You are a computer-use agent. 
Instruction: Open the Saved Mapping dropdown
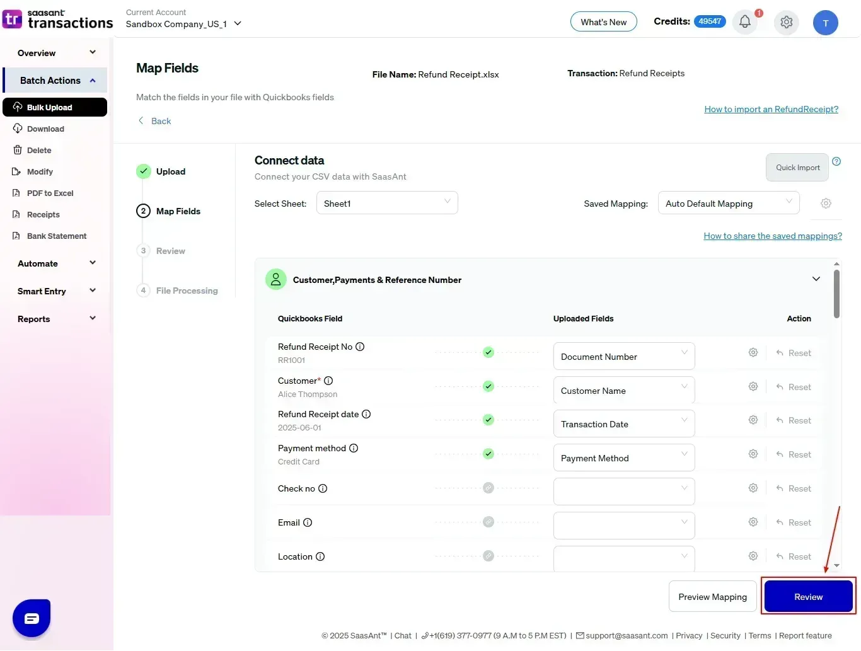(728, 204)
